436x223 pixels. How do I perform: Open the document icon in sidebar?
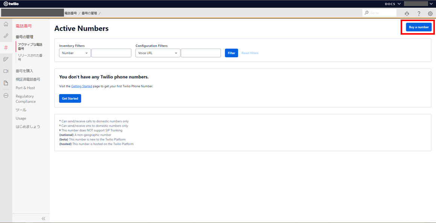pyautogui.click(x=6, y=83)
